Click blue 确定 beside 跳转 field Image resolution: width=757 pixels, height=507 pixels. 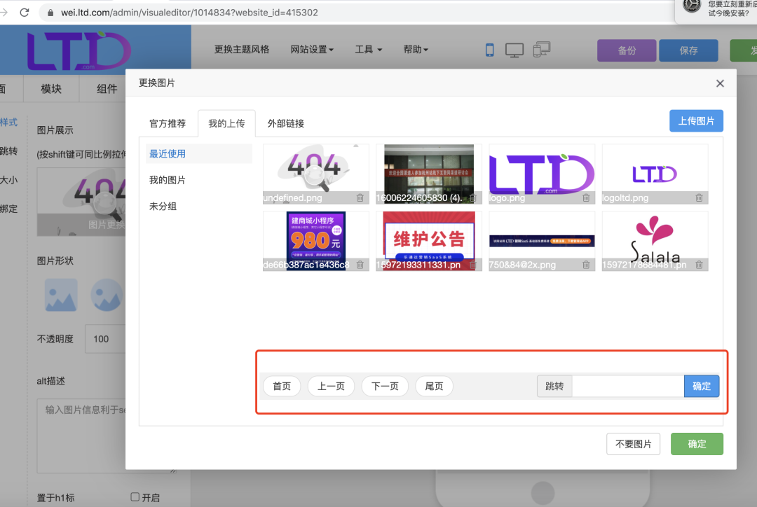[702, 386]
